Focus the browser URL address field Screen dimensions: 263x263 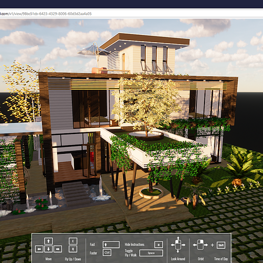pyautogui.click(x=131, y=14)
